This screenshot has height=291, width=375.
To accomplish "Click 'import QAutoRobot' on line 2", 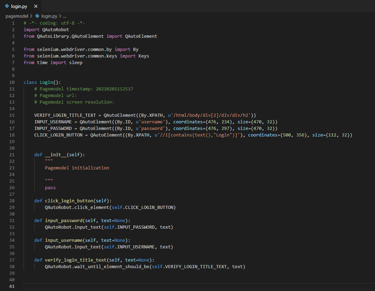I will click(x=46, y=30).
